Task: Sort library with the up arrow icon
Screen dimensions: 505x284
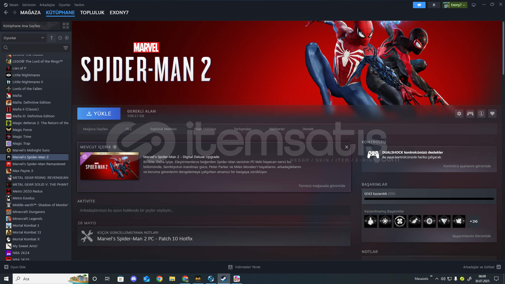Action: click(x=52, y=38)
